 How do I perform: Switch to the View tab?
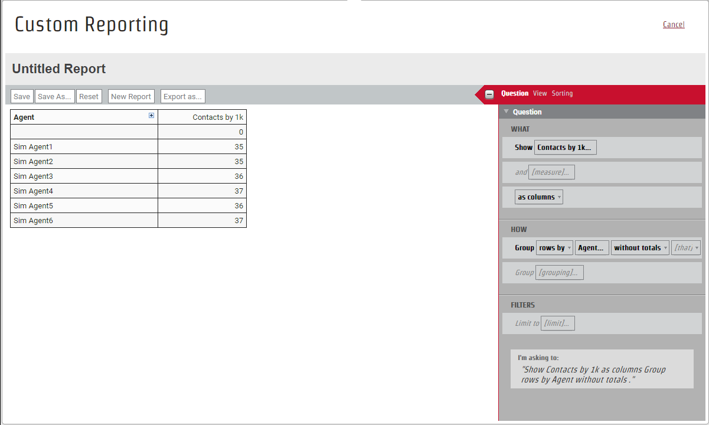(540, 93)
